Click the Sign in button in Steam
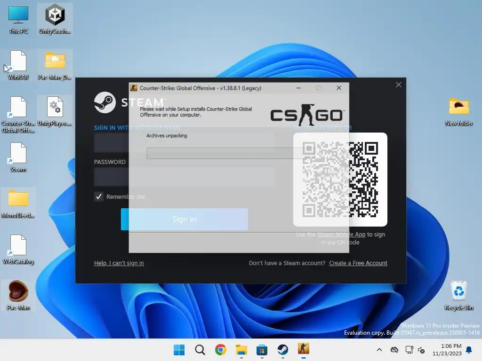482x361 pixels. tap(185, 219)
